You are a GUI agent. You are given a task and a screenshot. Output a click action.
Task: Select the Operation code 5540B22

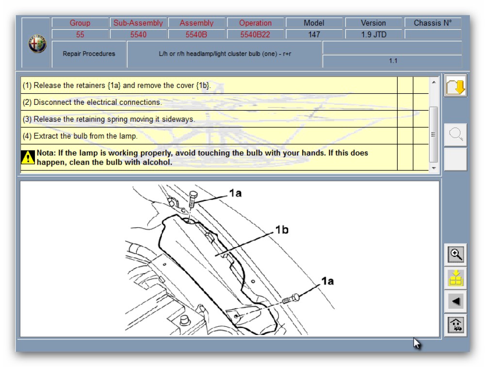pyautogui.click(x=255, y=34)
